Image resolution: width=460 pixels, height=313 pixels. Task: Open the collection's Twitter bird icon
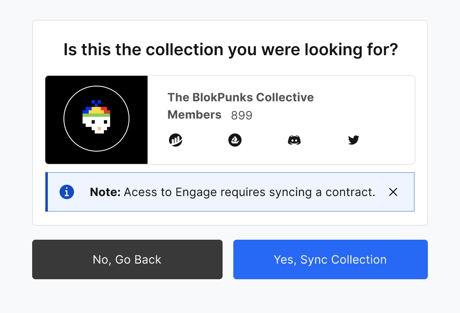click(353, 140)
